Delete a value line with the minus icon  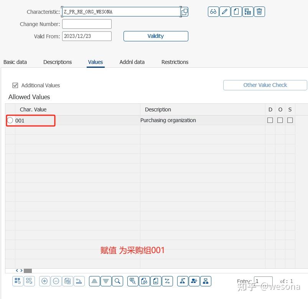[56, 281]
